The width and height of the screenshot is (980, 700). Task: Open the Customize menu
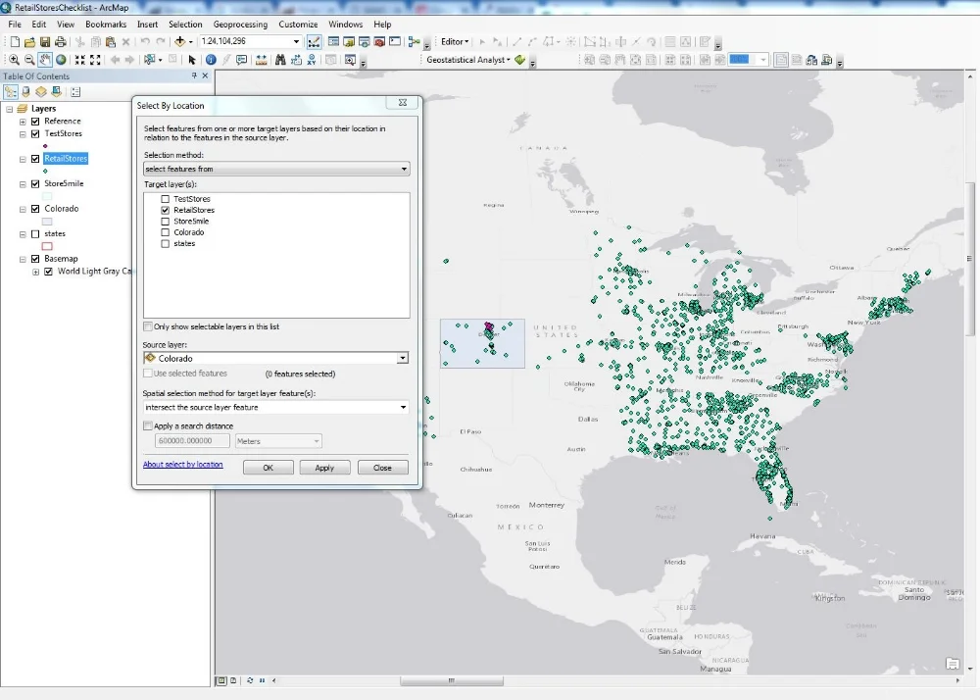298,25
